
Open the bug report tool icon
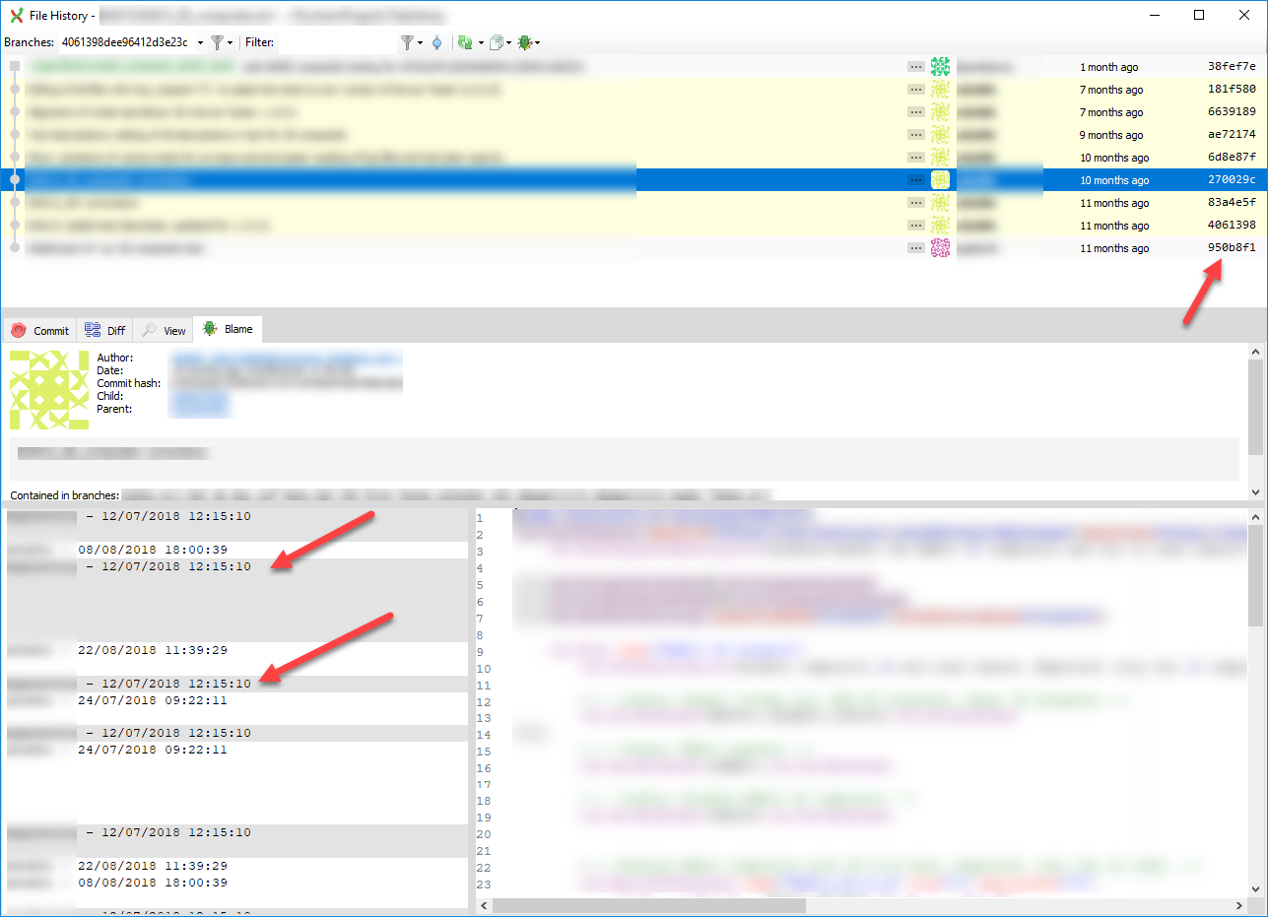pyautogui.click(x=523, y=42)
